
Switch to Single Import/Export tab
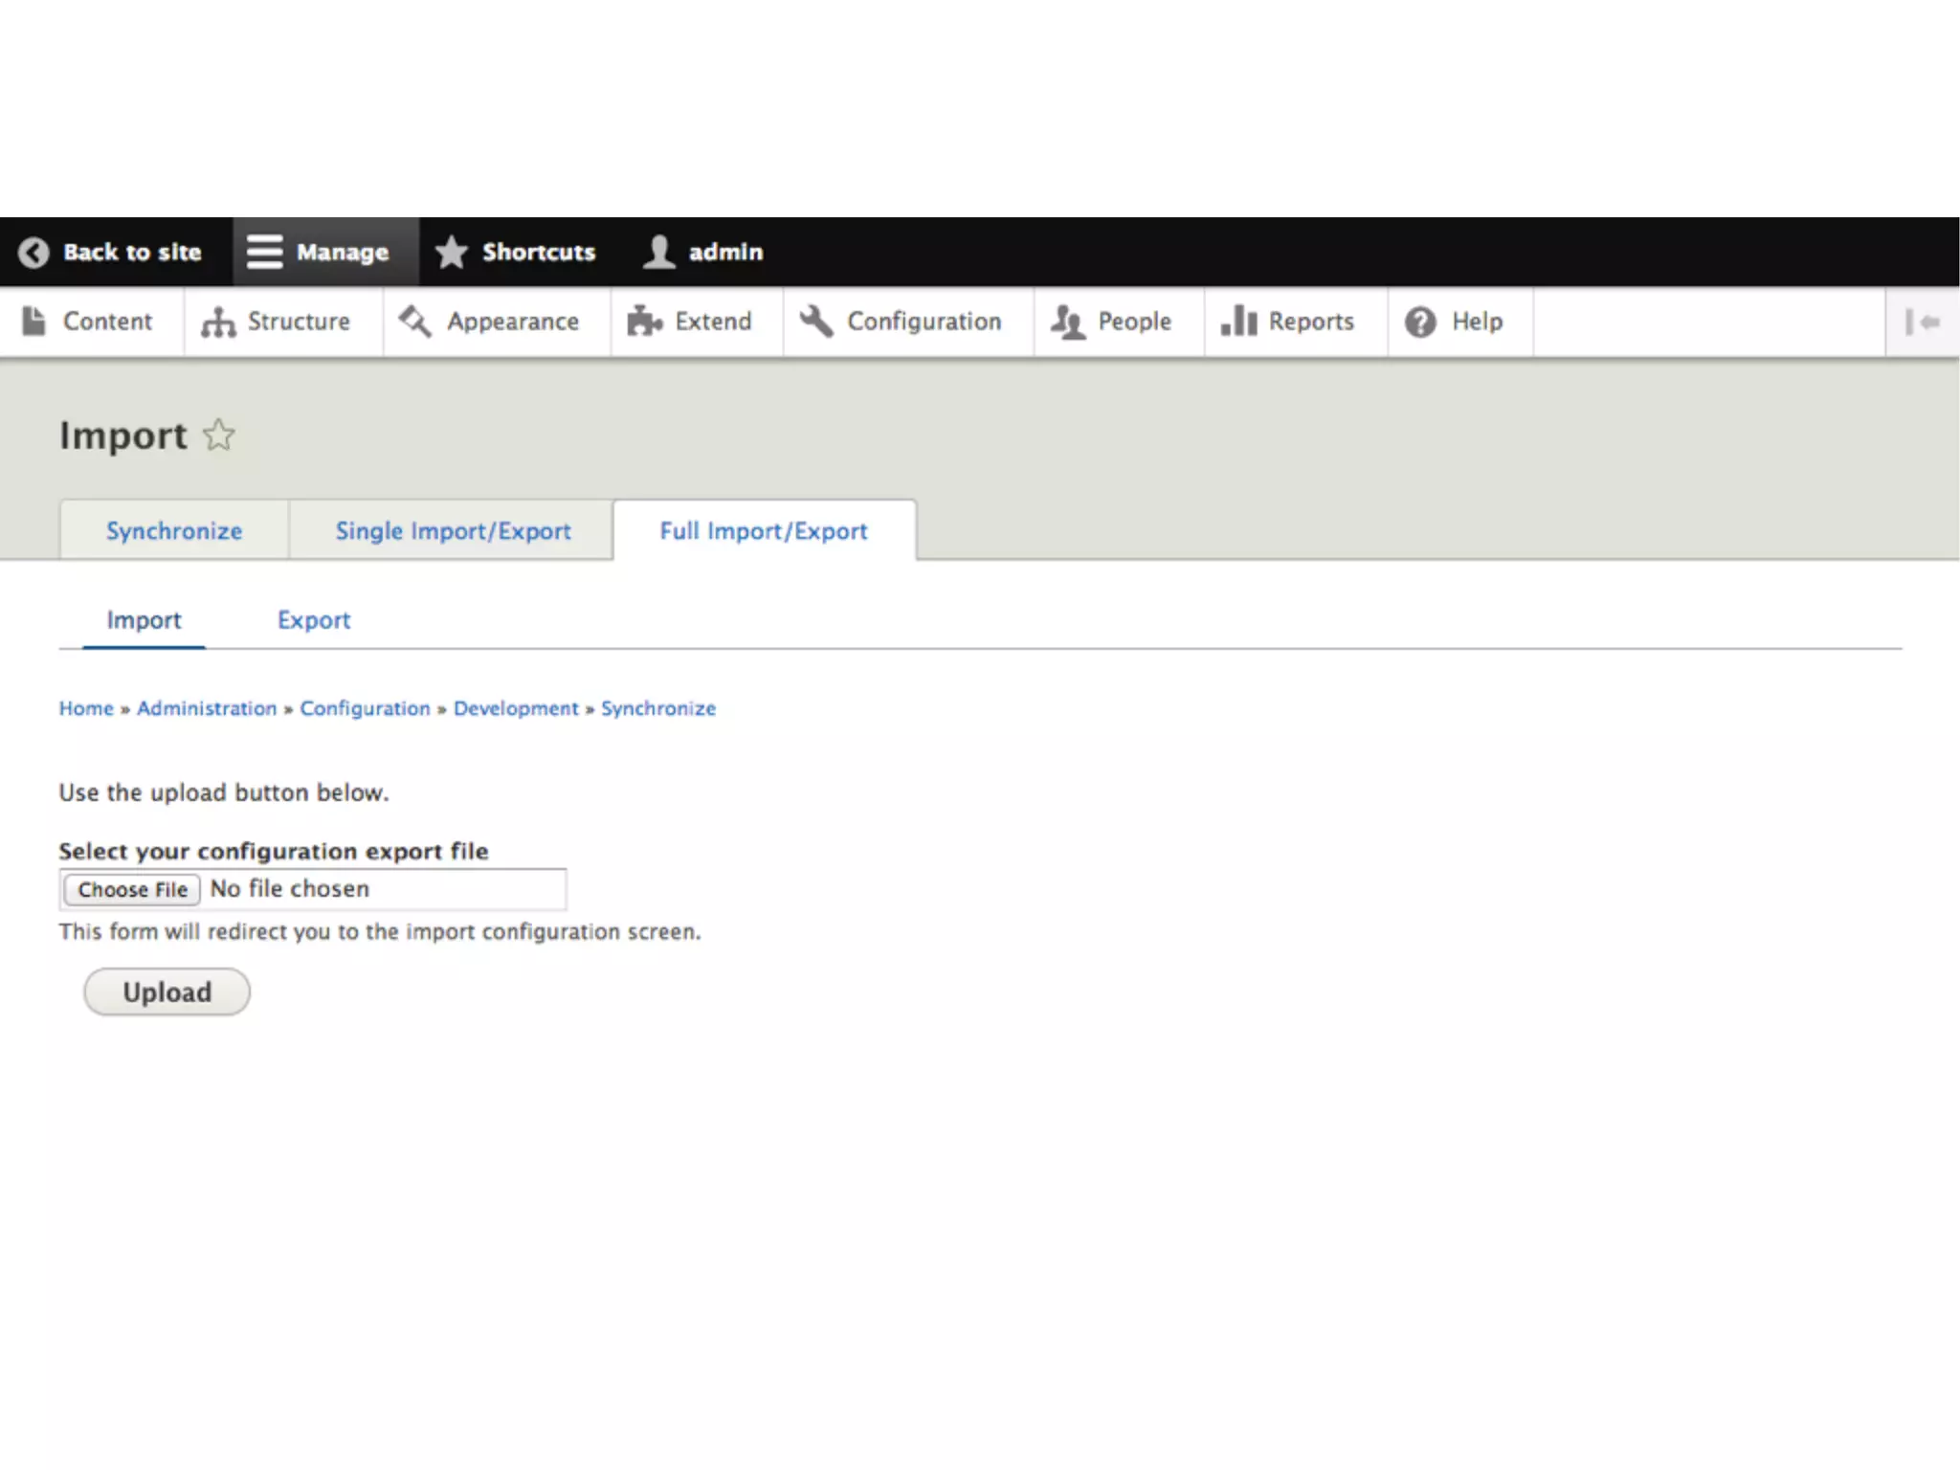[453, 531]
